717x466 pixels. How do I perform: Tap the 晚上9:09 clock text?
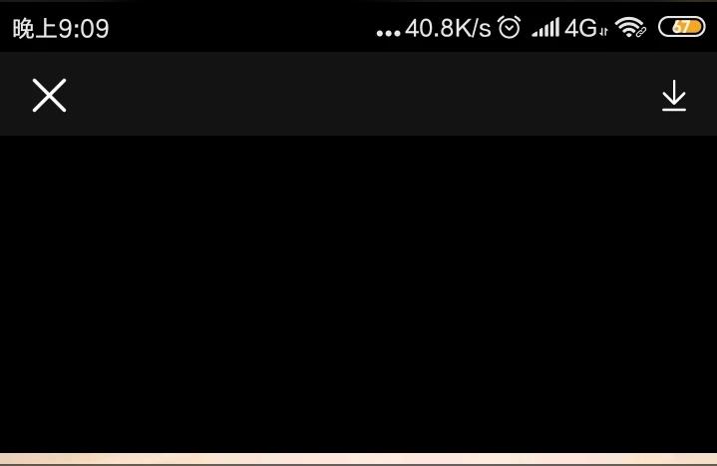pyautogui.click(x=61, y=28)
